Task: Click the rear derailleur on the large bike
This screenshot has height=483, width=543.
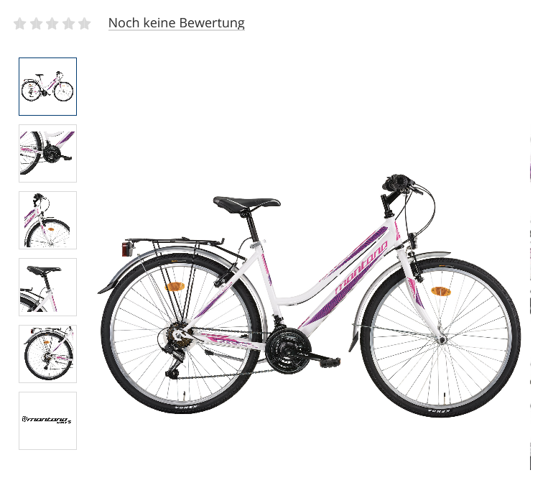Action: [x=176, y=364]
